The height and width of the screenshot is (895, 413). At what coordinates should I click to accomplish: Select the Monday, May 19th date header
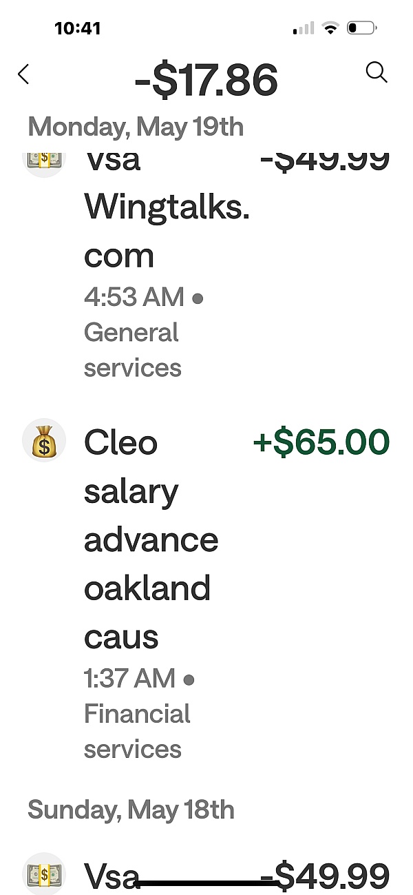point(136,127)
